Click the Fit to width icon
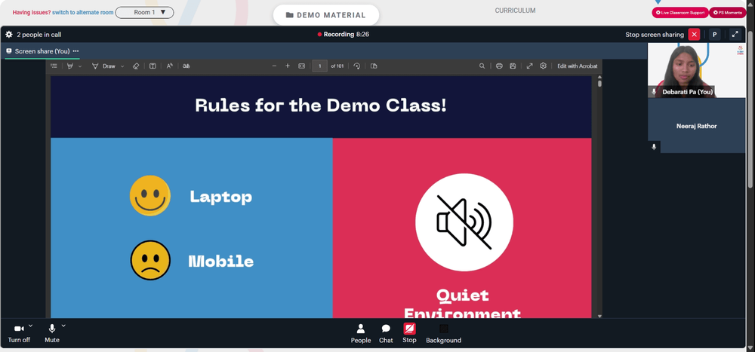The image size is (755, 352). point(302,66)
